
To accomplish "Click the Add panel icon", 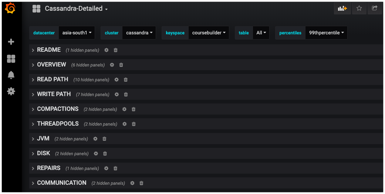I will 342,8.
